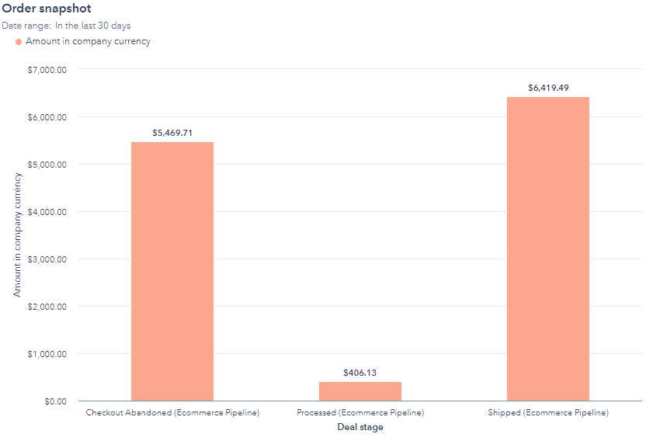
Task: Toggle the 'Amount in company currency' legend label
Action: [x=88, y=41]
